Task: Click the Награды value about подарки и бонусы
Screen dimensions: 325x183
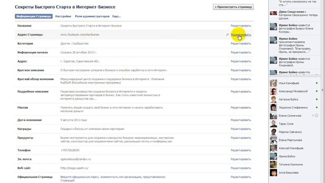Action: point(92,129)
